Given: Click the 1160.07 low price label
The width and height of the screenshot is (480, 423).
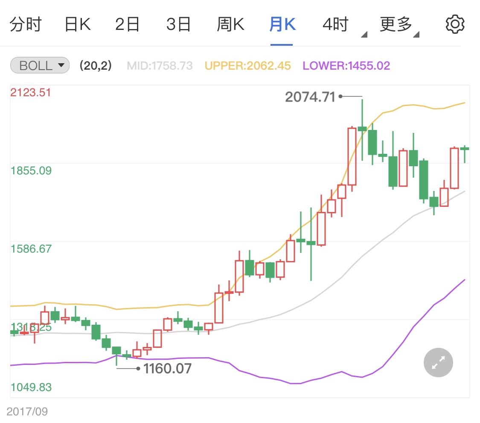Looking at the screenshot, I should [167, 368].
